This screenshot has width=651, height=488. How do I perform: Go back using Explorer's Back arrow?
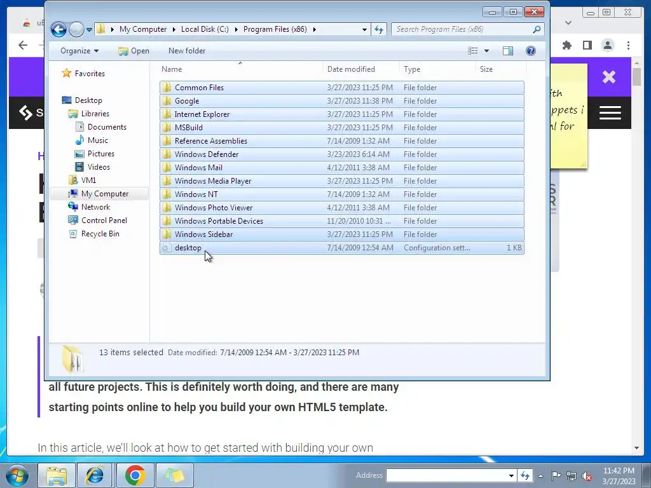click(x=58, y=29)
